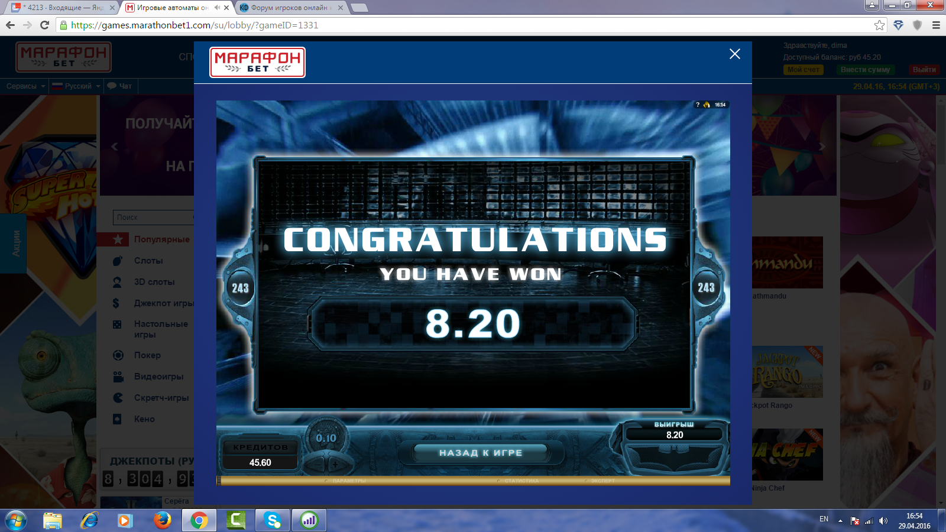
Task: Open Jackpot Rango game thumbnail
Action: click(x=788, y=371)
